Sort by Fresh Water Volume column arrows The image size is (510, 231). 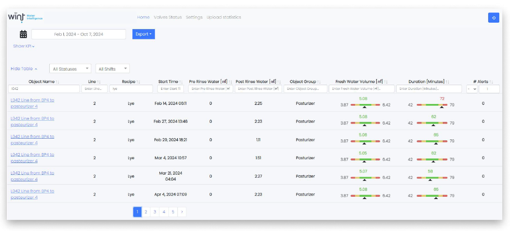click(x=386, y=82)
